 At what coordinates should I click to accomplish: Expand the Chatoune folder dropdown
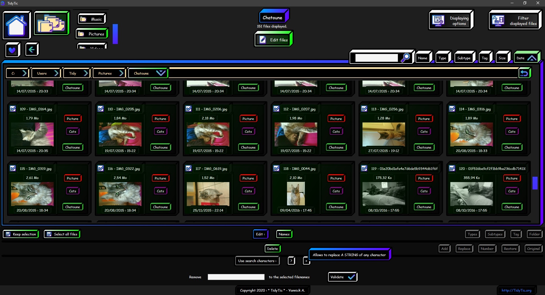point(161,73)
